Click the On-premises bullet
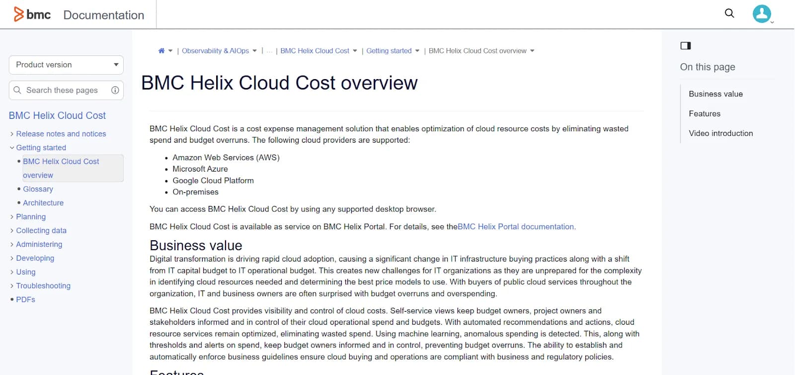The image size is (795, 375). 195,192
